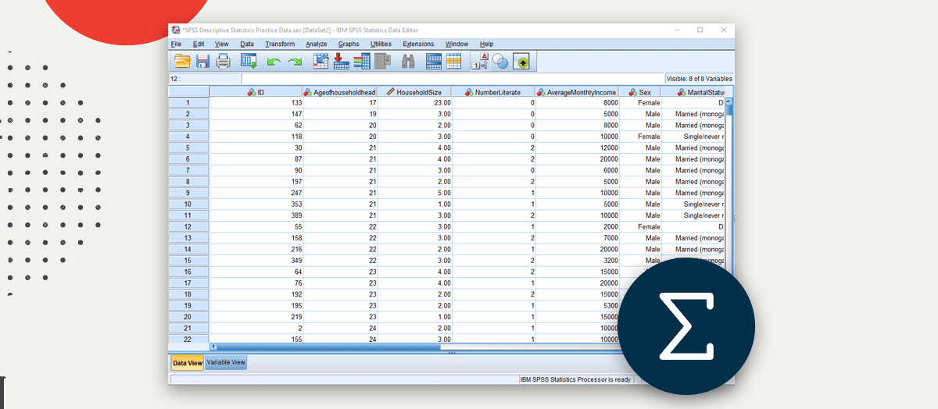Image resolution: width=938 pixels, height=409 pixels.
Task: Select row header 1
Action: pyautogui.click(x=188, y=102)
